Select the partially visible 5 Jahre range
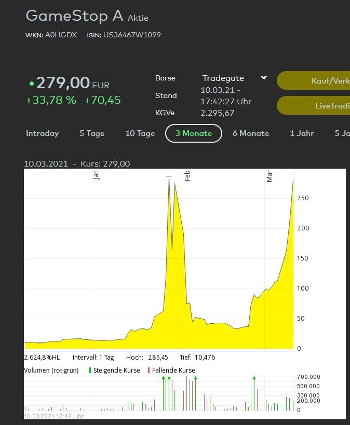Viewport: 350px width, 425px height. pyautogui.click(x=342, y=133)
